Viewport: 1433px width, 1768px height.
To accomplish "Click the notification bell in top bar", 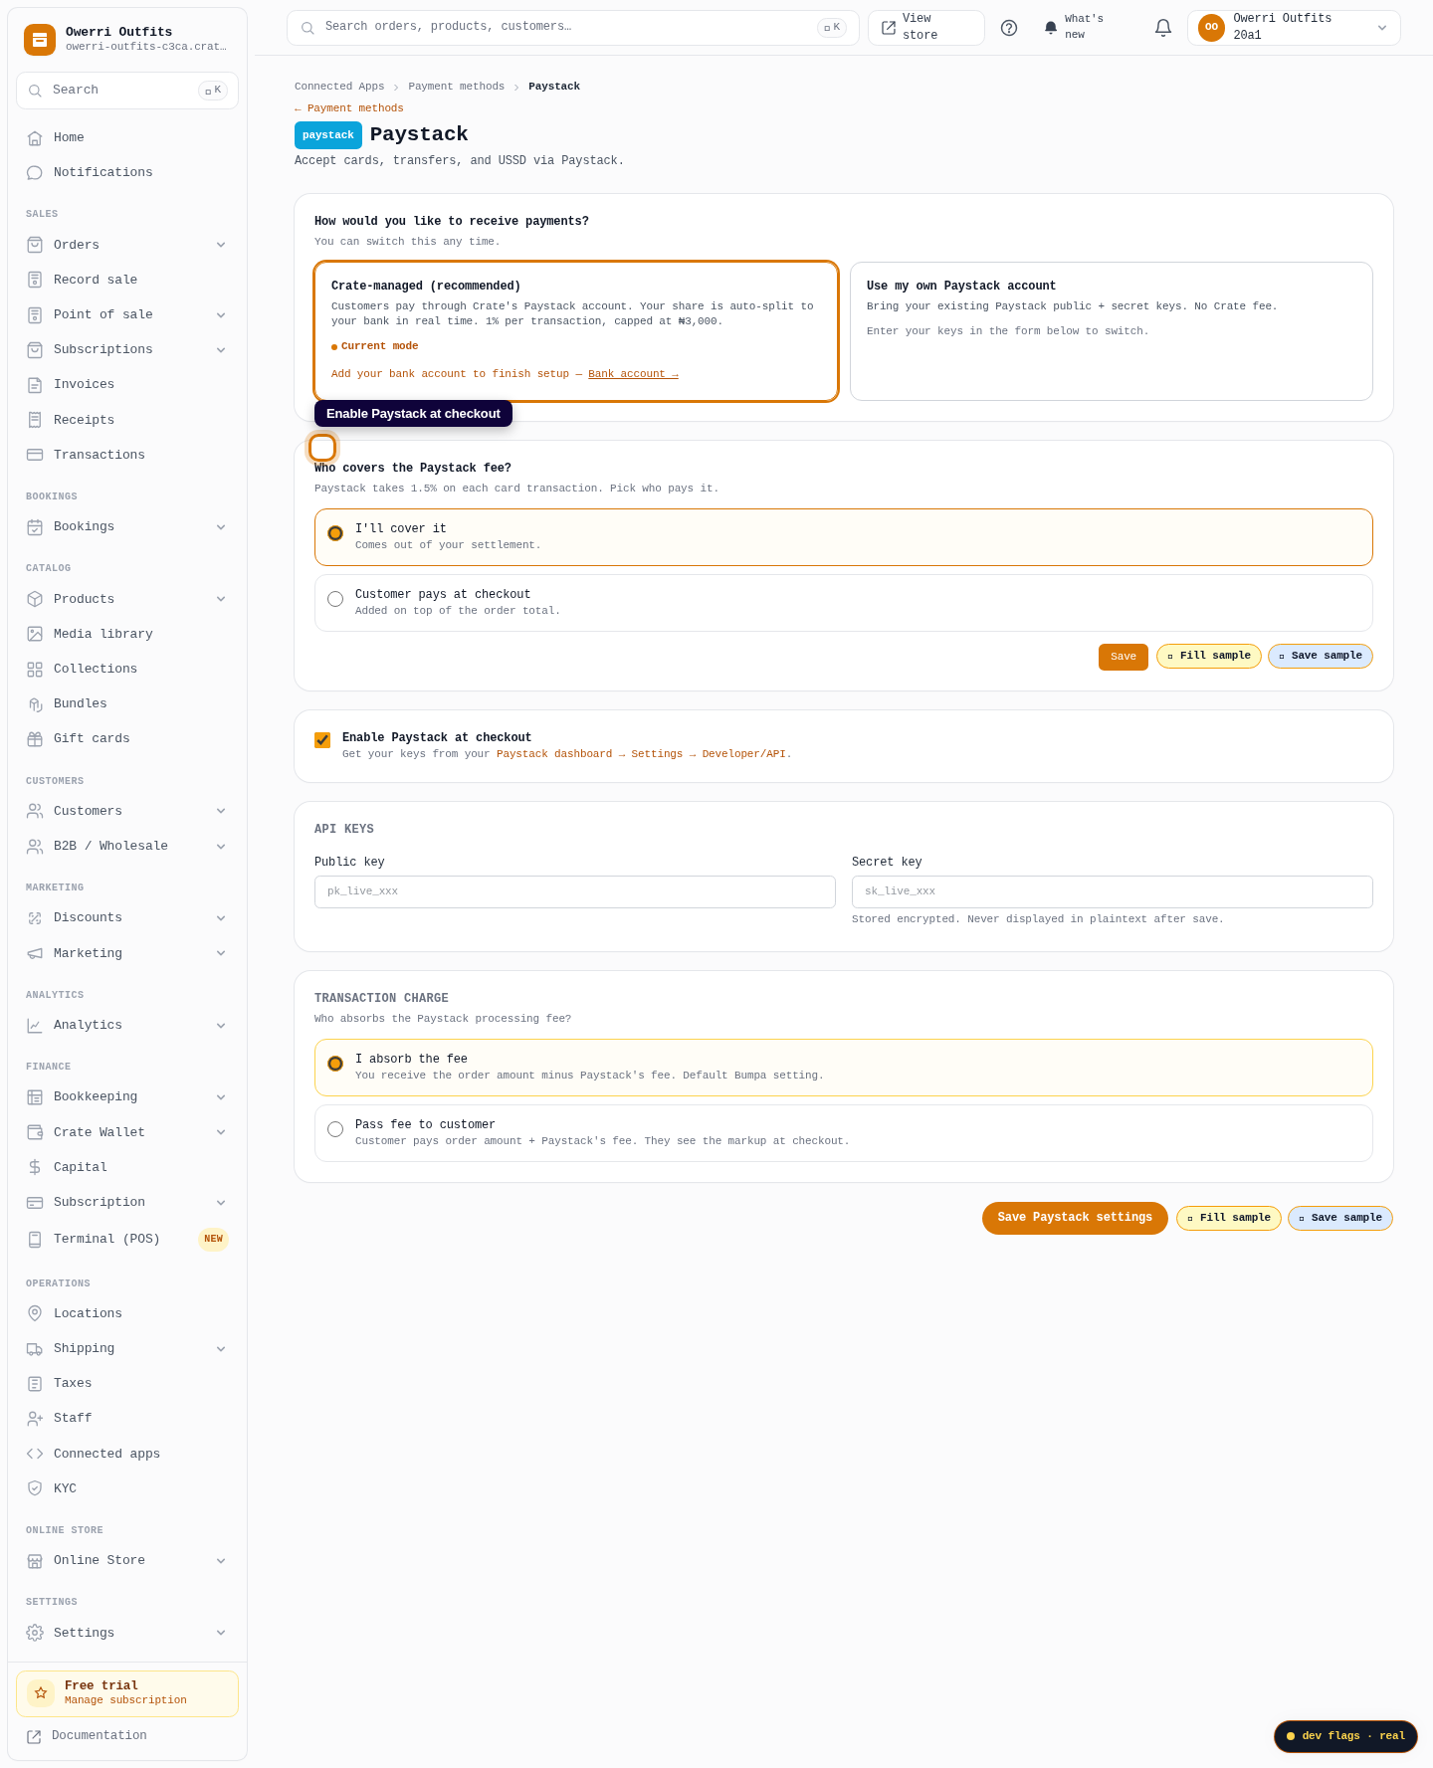I will (1163, 28).
